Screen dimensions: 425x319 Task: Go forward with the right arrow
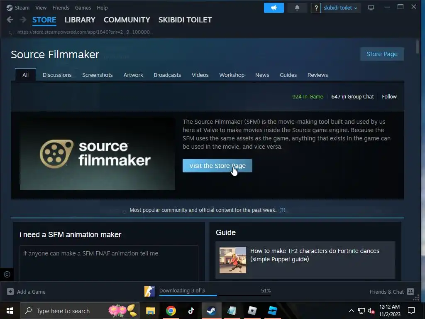tap(23, 20)
